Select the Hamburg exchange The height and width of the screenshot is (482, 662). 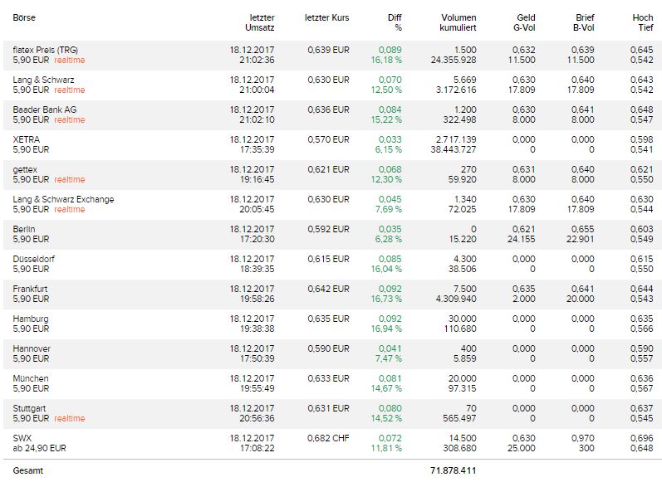(31, 319)
